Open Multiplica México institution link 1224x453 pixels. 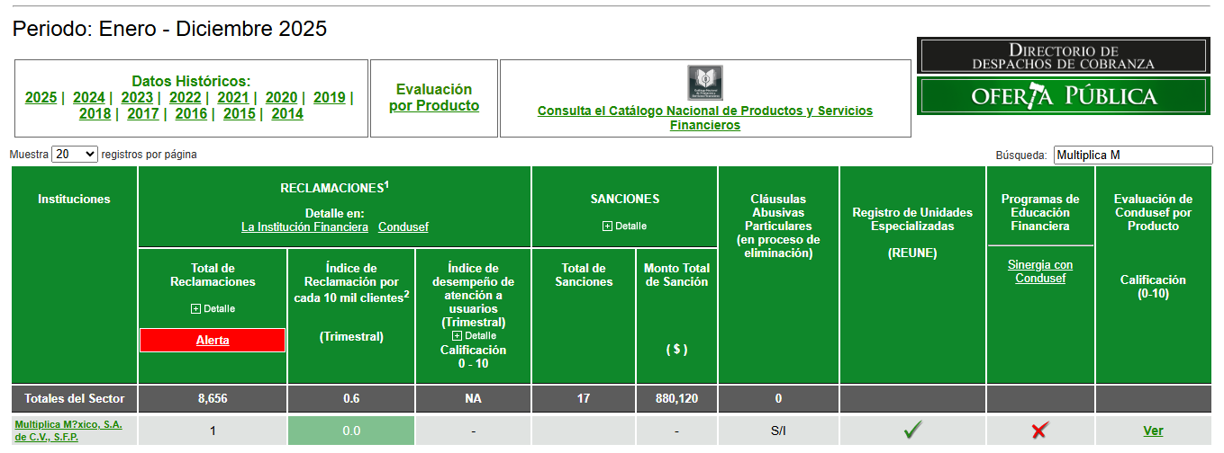pos(68,431)
